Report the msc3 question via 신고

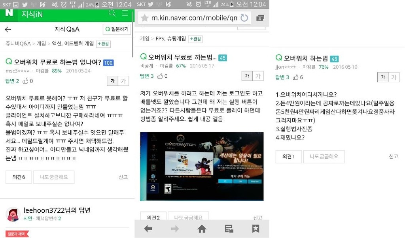[x=123, y=177]
